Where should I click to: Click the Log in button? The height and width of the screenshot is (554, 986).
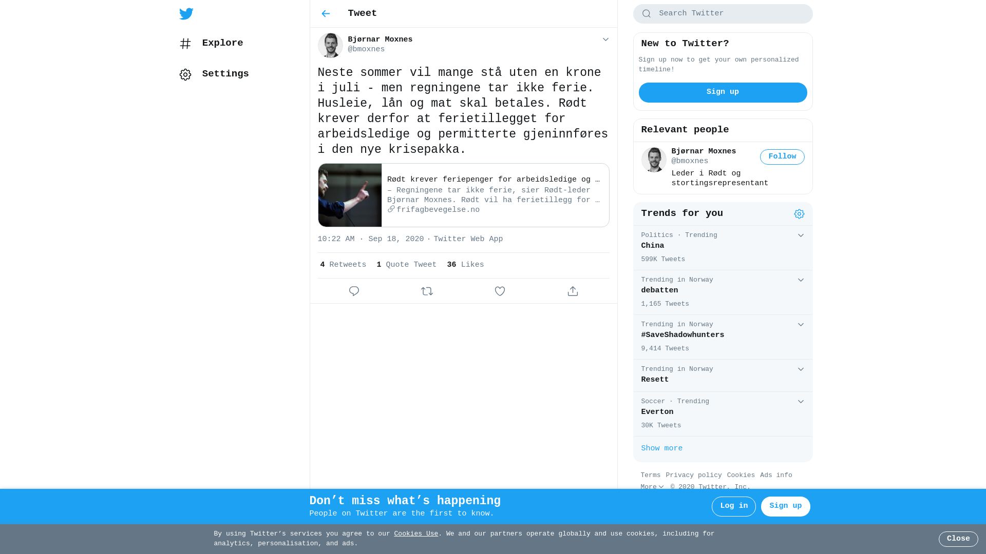coord(734,506)
